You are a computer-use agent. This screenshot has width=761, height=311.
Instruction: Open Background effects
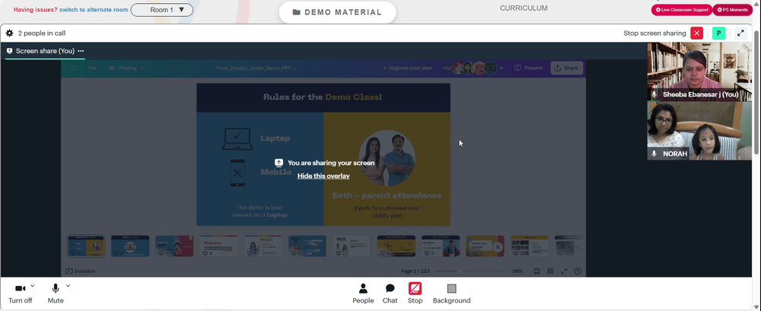click(x=451, y=294)
